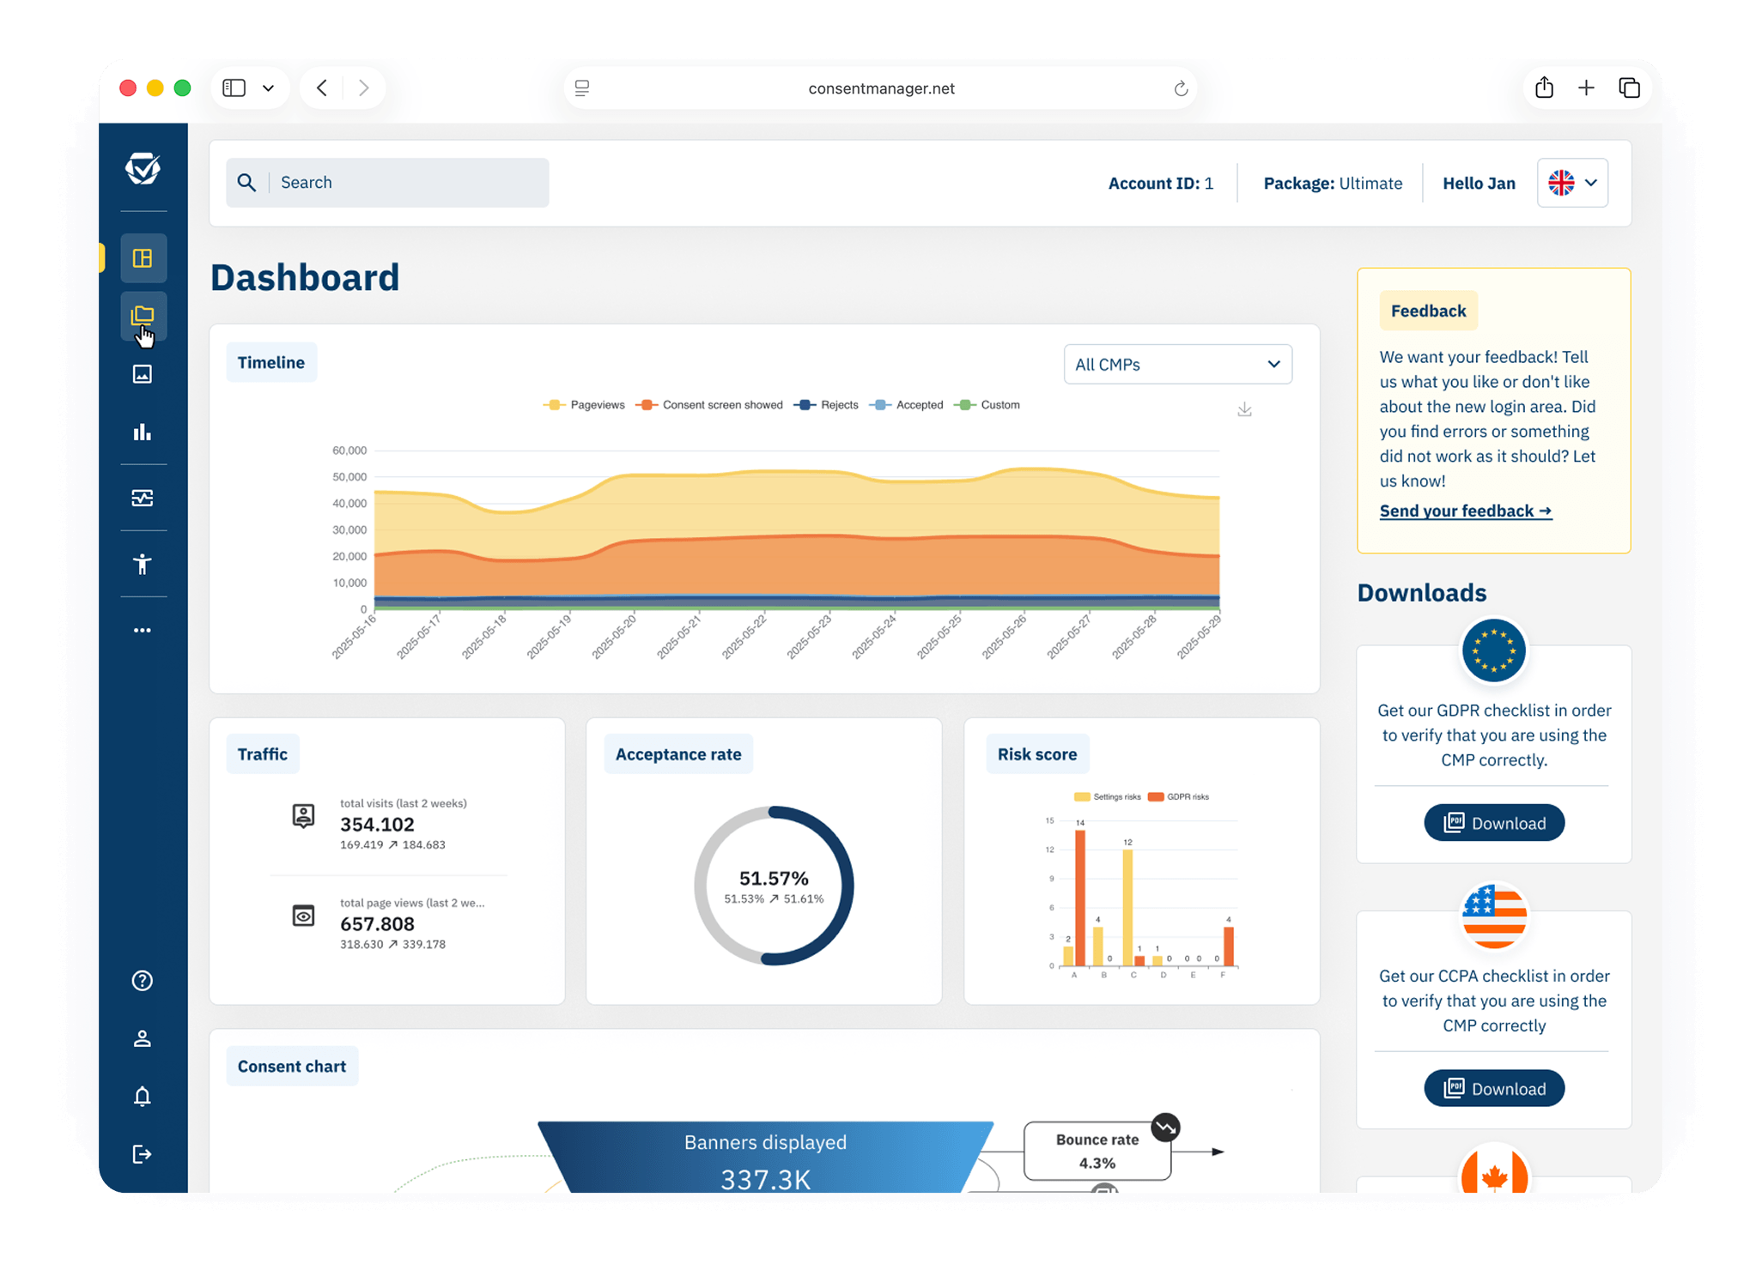Click the logout icon in sidebar
Image resolution: width=1762 pixels, height=1270 pixels.
143,1154
